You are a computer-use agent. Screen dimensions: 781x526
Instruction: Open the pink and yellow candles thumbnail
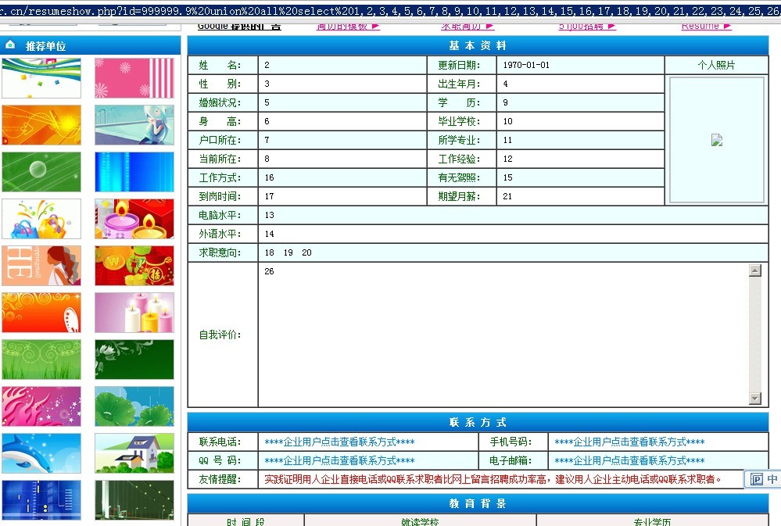point(134,313)
